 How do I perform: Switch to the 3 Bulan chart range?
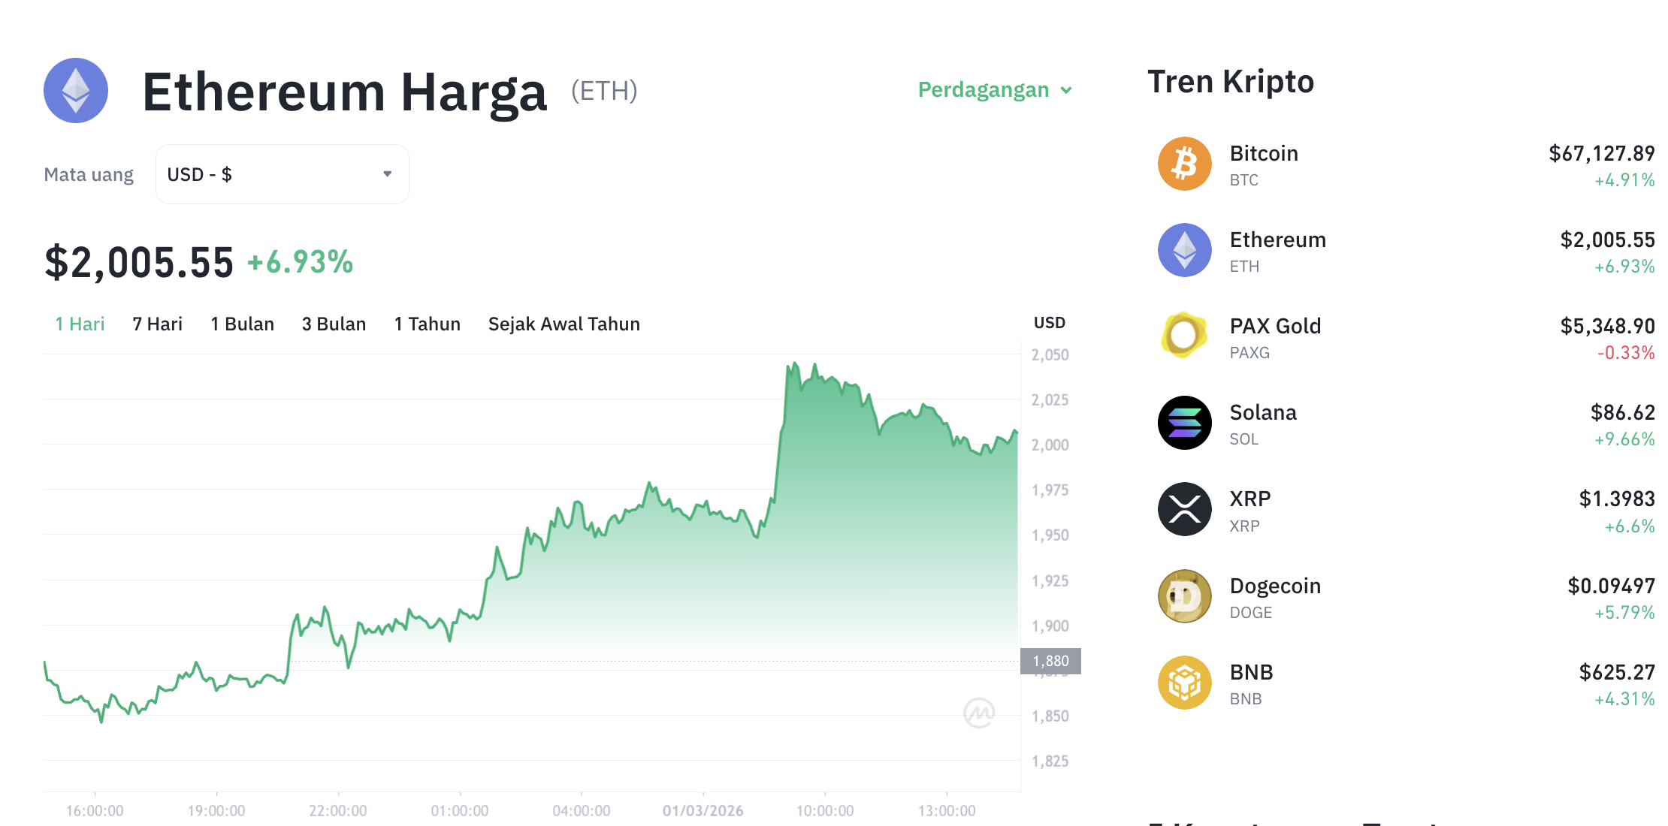tap(334, 324)
